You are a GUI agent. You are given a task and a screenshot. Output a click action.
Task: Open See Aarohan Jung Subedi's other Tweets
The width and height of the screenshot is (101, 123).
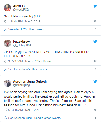[x=34, y=118]
